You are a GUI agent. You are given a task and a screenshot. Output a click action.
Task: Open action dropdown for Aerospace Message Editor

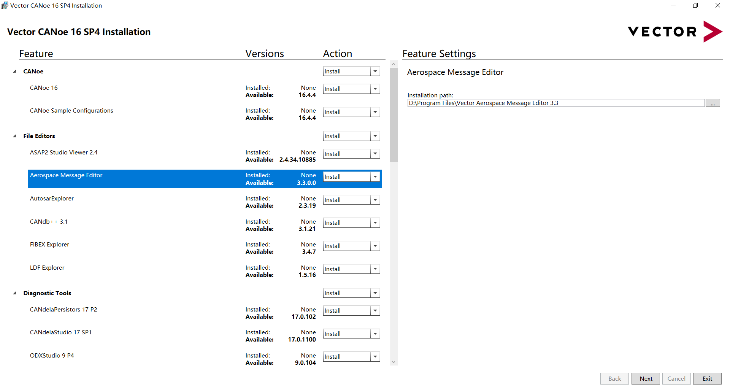tap(375, 177)
